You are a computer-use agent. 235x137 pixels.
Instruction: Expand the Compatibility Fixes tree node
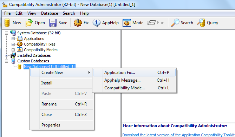(x=13, y=44)
